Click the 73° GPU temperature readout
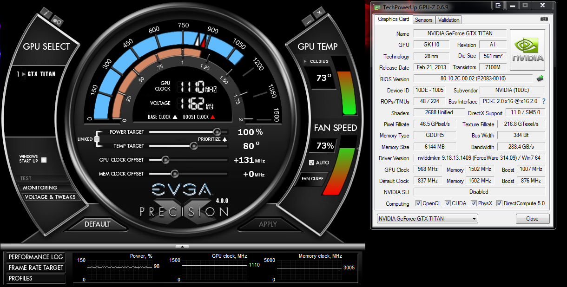This screenshot has width=567, height=287. 324,78
